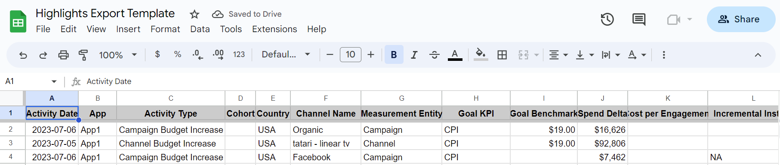Open the 100% zoom dropdown
The width and height of the screenshot is (780, 165).
tap(118, 55)
